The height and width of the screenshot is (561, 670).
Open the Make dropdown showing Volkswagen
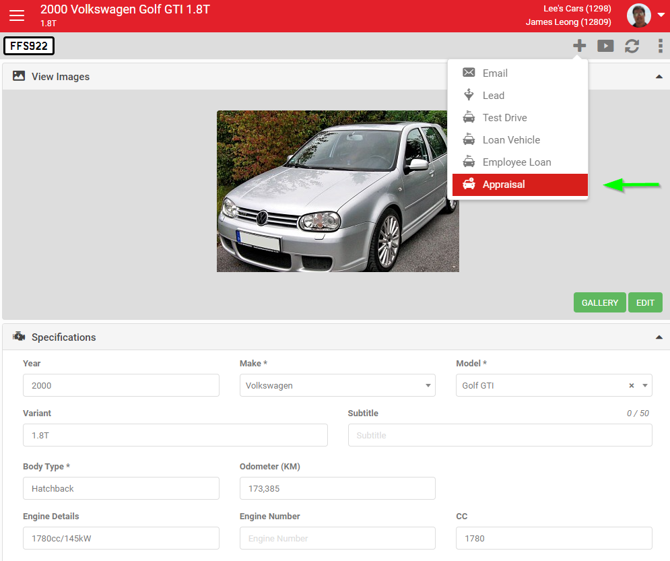pos(337,385)
